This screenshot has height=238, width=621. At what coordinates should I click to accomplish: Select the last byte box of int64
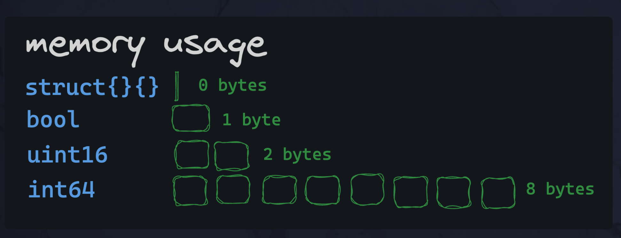(498, 193)
